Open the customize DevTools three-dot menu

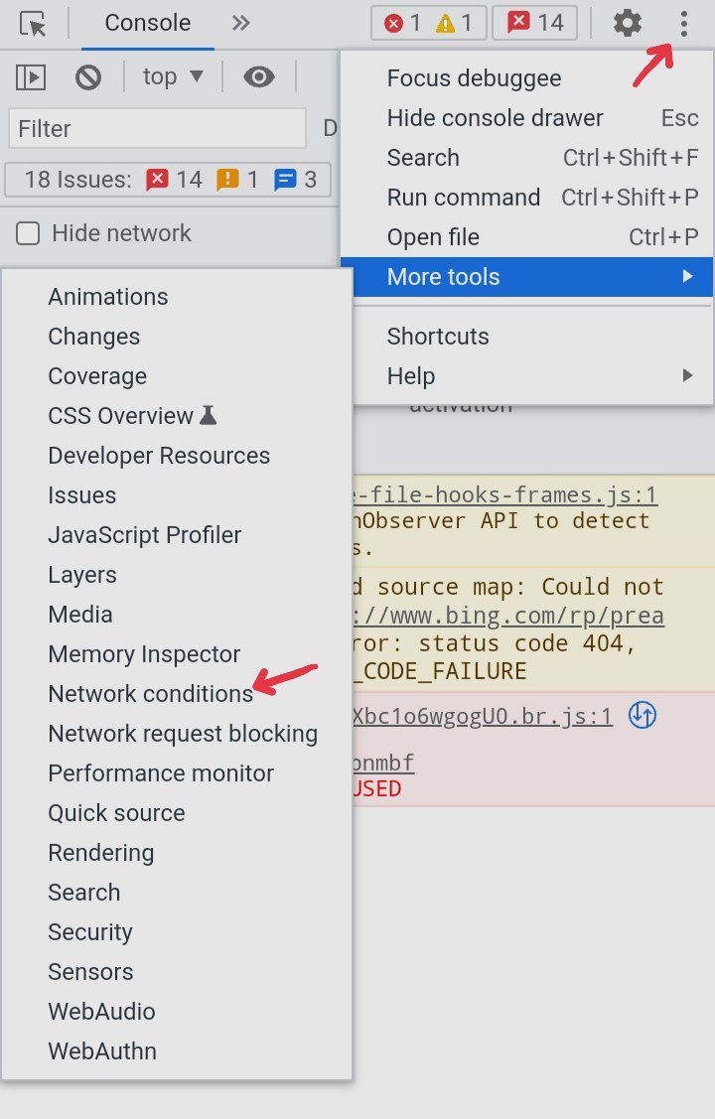(683, 22)
